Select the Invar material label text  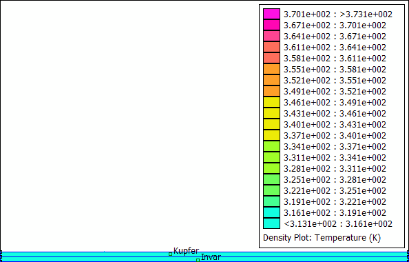coord(211,257)
